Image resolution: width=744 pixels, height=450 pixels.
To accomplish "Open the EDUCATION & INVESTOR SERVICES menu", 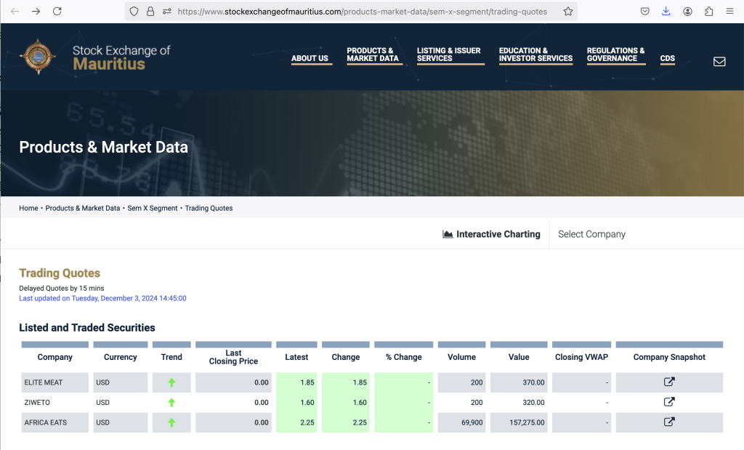I will coord(535,55).
